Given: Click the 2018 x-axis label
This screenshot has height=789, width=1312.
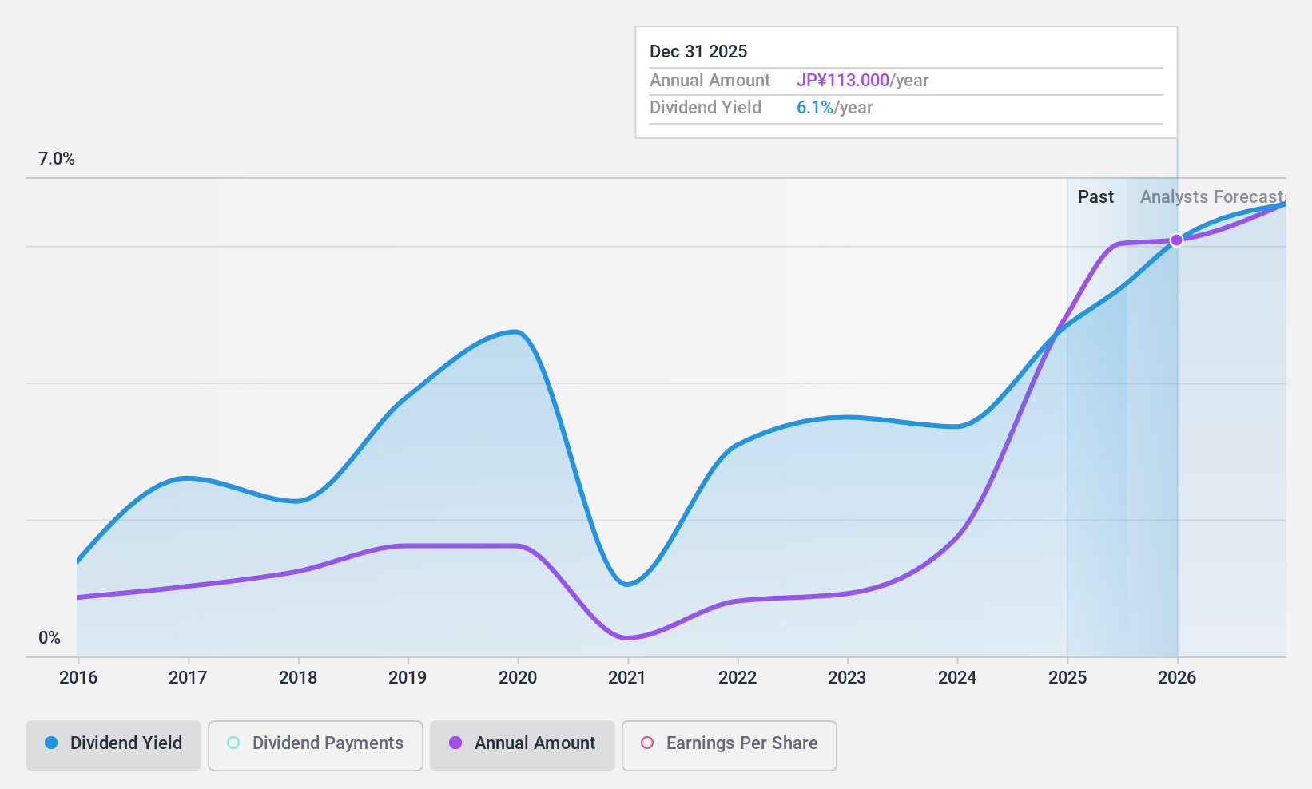Looking at the screenshot, I should click(x=298, y=678).
